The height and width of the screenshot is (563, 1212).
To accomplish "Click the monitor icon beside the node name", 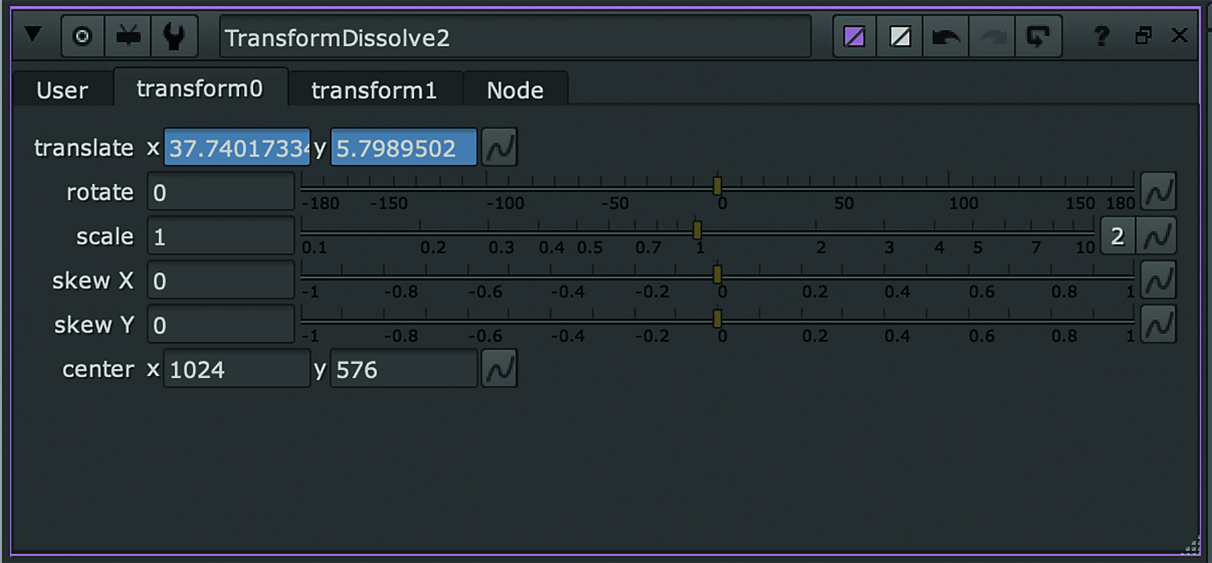I will pos(128,36).
